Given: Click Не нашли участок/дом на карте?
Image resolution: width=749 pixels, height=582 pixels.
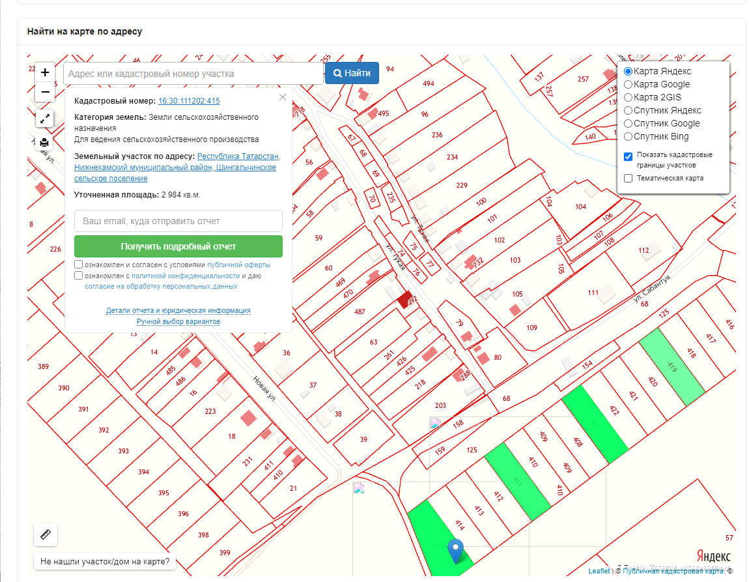Looking at the screenshot, I should point(105,560).
